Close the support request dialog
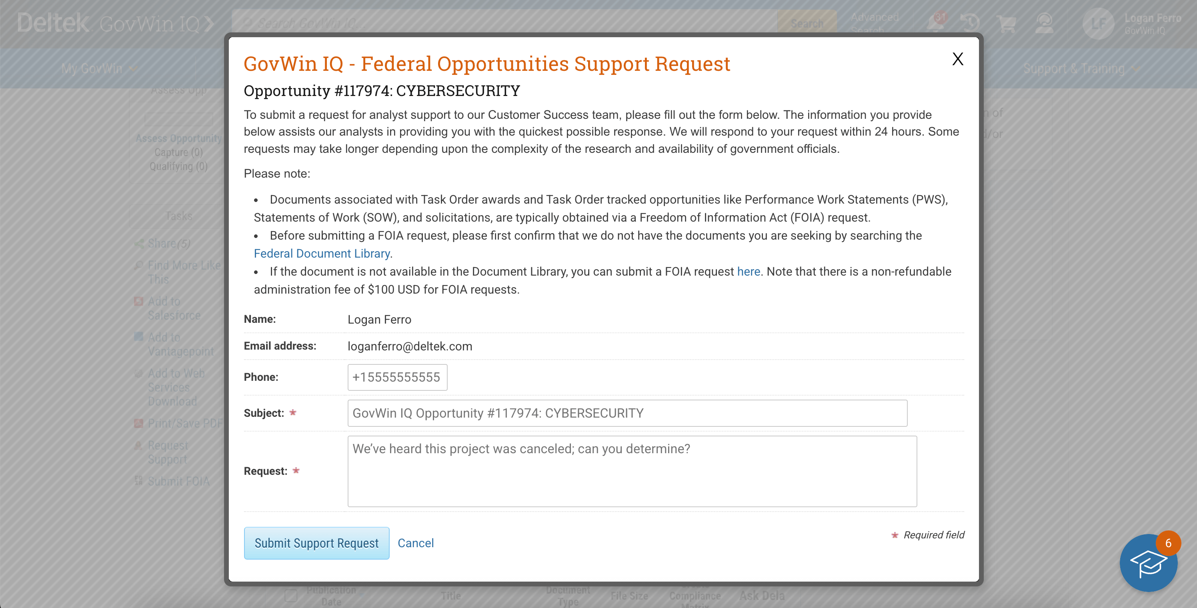This screenshot has height=608, width=1197. pyautogui.click(x=957, y=59)
